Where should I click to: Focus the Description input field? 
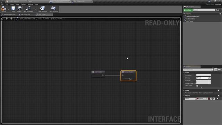click(204, 75)
